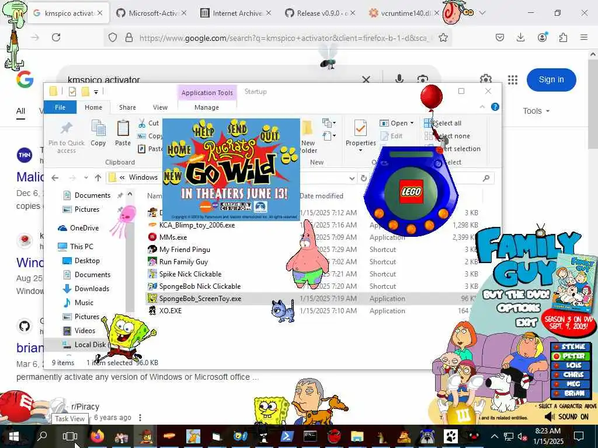Reload the Firefox page

click(x=56, y=37)
